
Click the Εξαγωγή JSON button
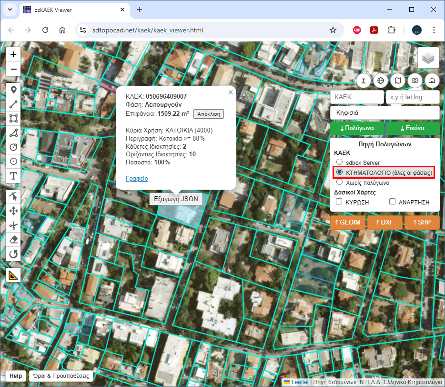click(176, 199)
